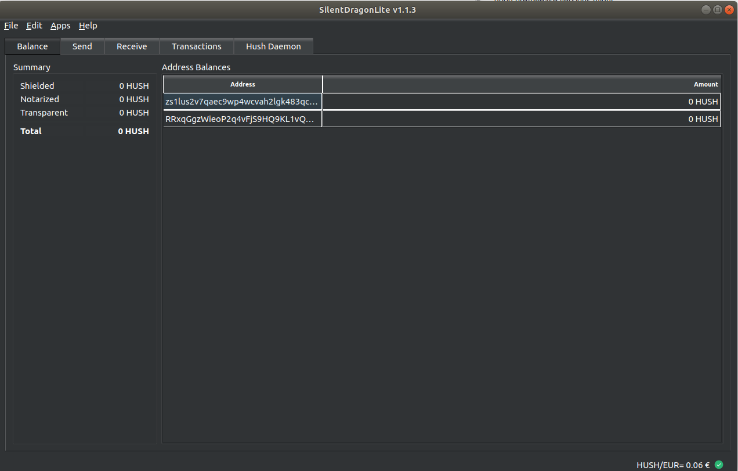Minimize the SilentDragonLite window
The height and width of the screenshot is (471, 738).
[x=706, y=10]
